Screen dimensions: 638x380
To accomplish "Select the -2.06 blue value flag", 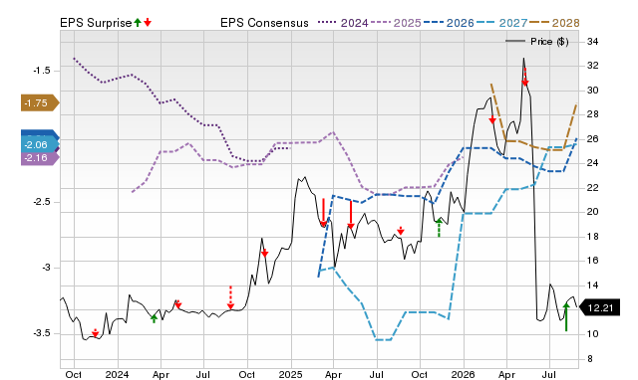I will (x=40, y=145).
